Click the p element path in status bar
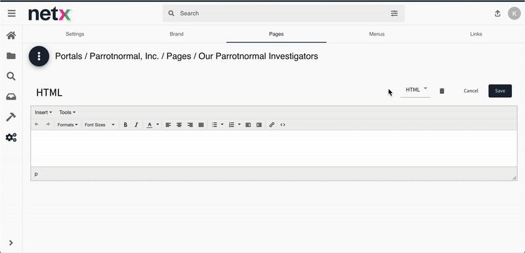525x253 pixels. [x=36, y=174]
